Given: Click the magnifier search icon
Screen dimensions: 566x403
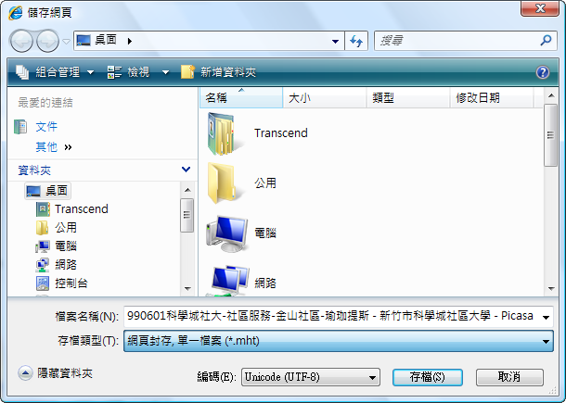Looking at the screenshot, I should (546, 41).
